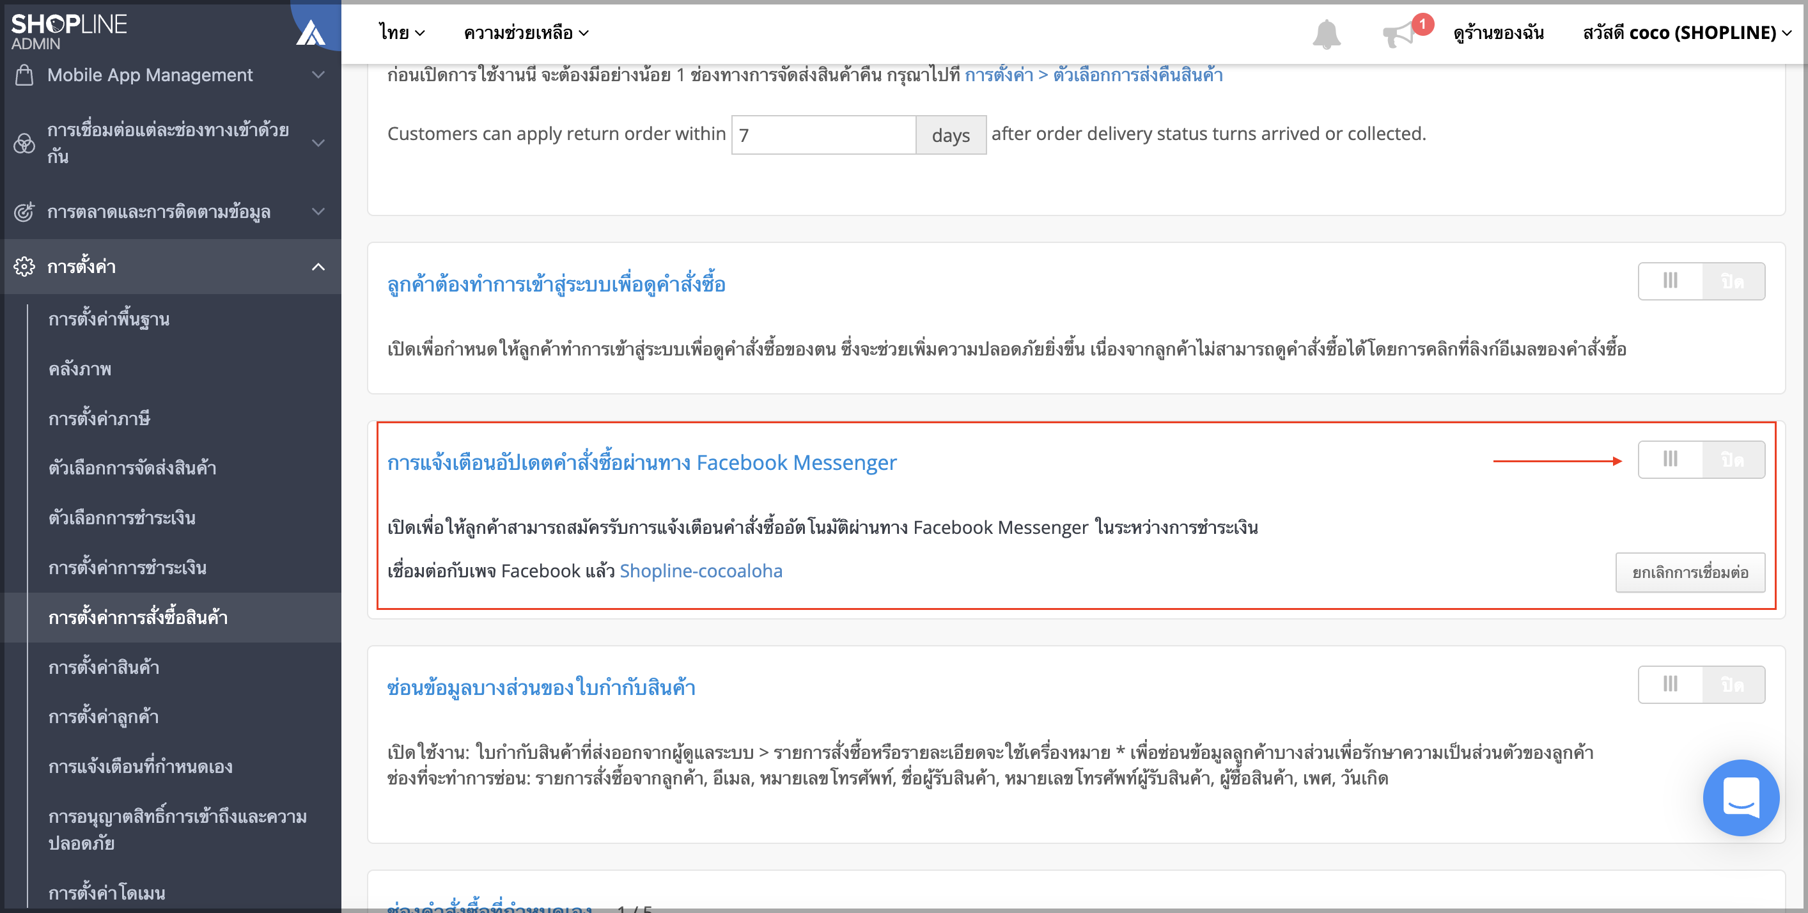The height and width of the screenshot is (913, 1808).
Task: Open the ความช่วยเหลือ help dropdown
Action: coord(526,32)
